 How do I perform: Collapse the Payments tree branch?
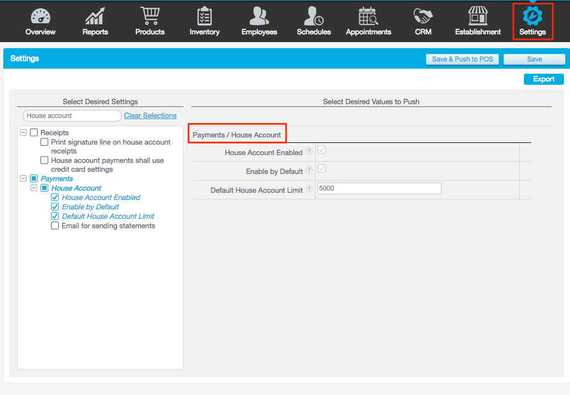[23, 178]
